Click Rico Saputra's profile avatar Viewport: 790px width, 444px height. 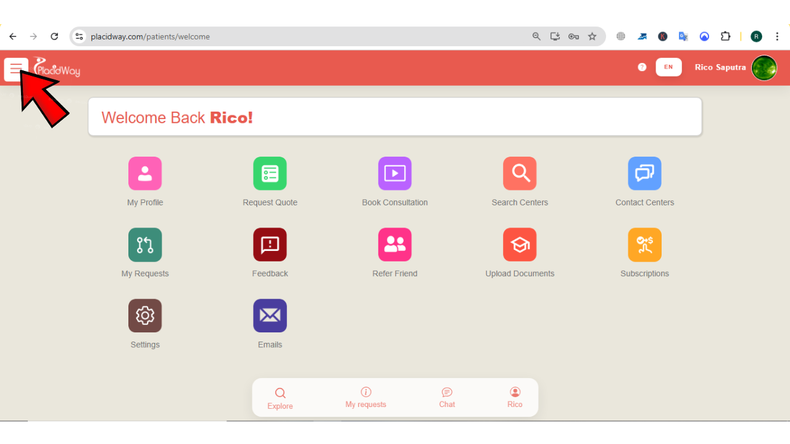(764, 68)
